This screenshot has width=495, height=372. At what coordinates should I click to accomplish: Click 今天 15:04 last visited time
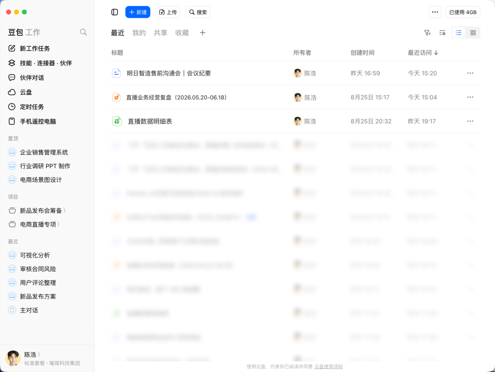pyautogui.click(x=422, y=97)
